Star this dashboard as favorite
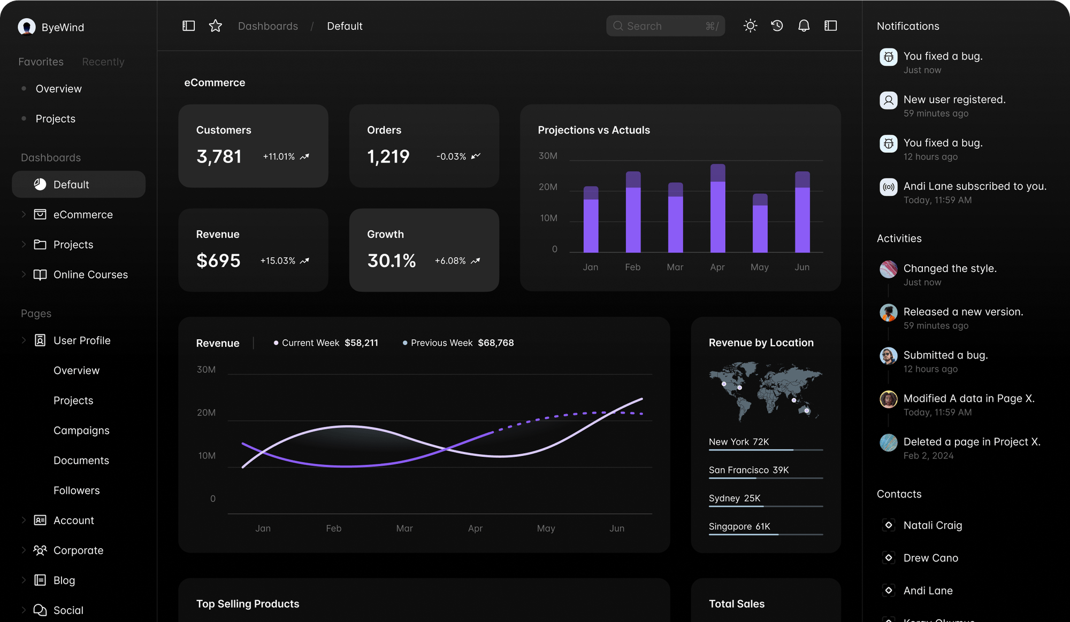 215,26
